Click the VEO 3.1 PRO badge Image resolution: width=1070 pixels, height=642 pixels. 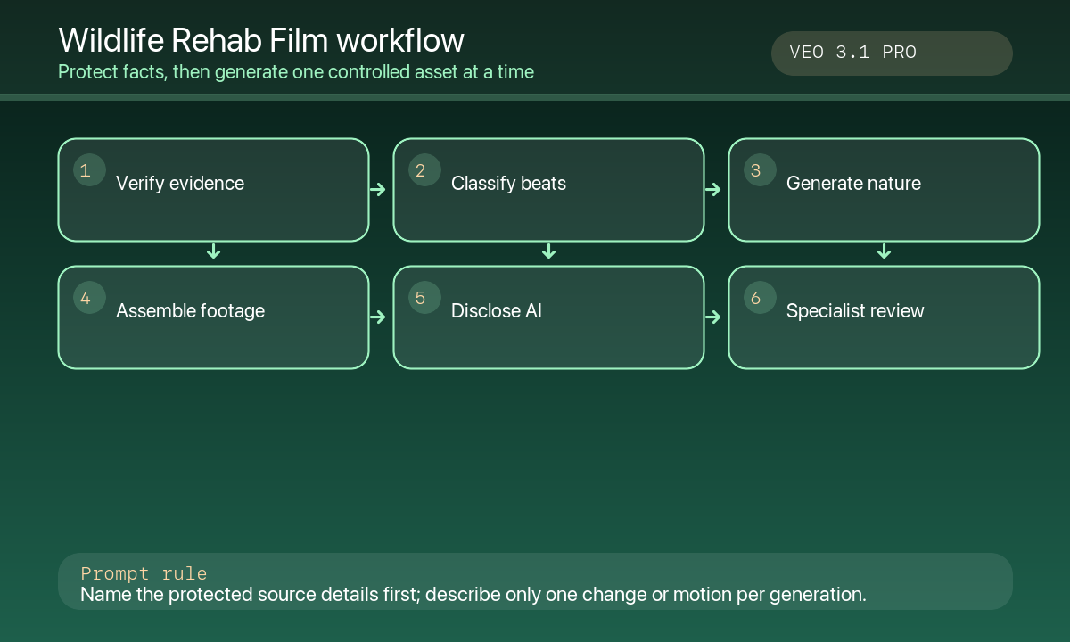[x=892, y=53]
